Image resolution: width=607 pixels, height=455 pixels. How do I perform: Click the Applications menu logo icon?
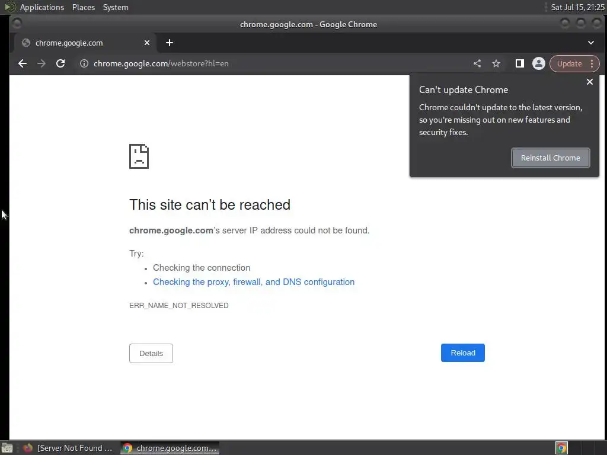[9, 7]
